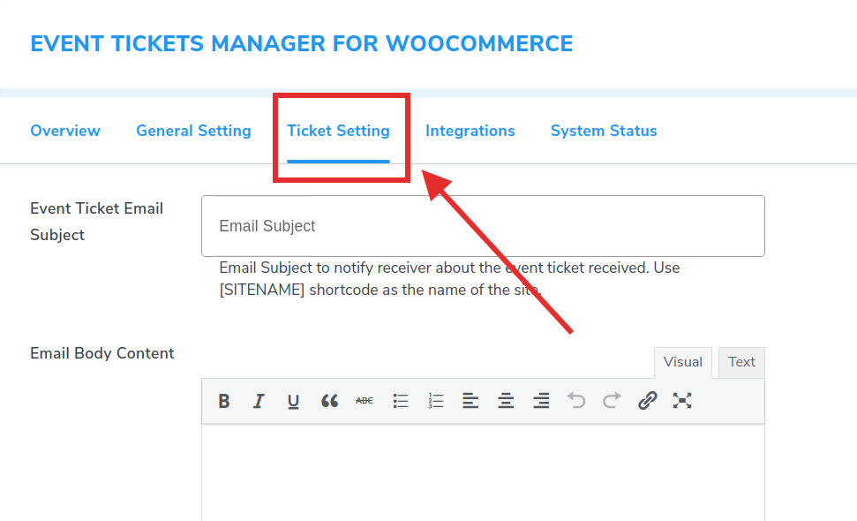The image size is (857, 521).
Task: Click the Email Body Content label
Action: pyautogui.click(x=102, y=353)
